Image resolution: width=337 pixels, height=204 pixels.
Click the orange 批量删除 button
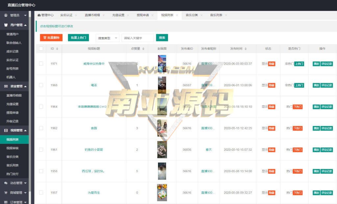tap(51, 38)
